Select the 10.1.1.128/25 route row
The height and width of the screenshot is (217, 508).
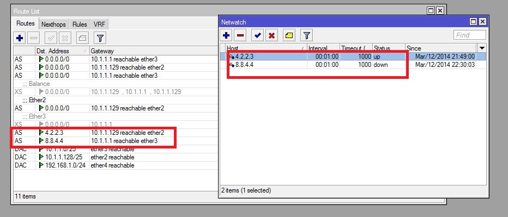pyautogui.click(x=116, y=157)
